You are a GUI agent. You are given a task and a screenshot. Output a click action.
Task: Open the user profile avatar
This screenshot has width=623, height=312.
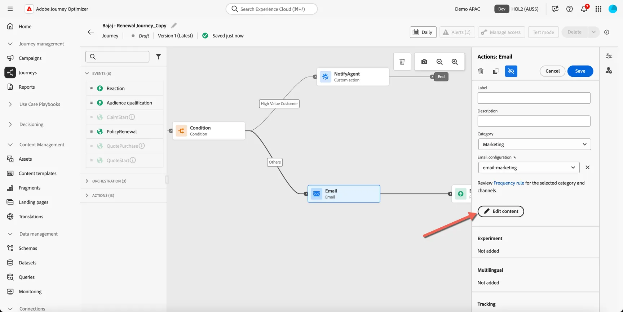pos(613,9)
